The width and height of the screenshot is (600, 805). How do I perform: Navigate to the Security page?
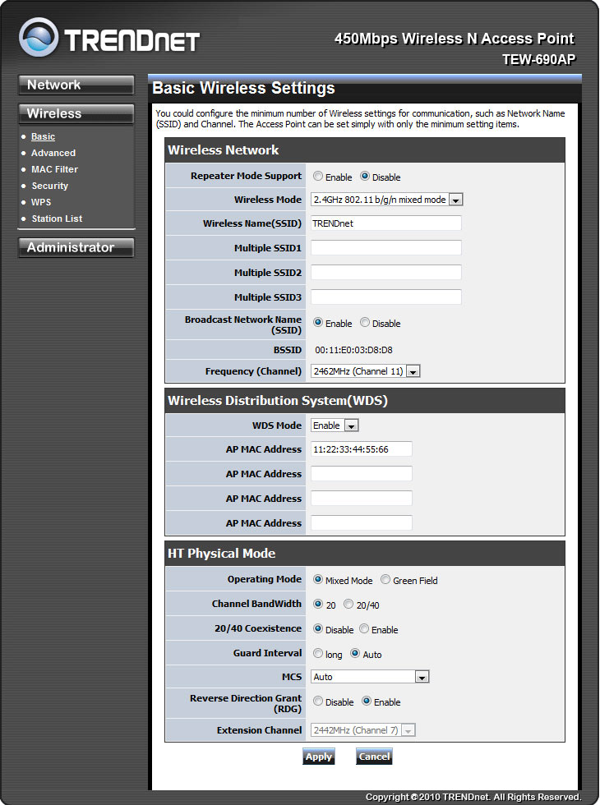[x=50, y=186]
